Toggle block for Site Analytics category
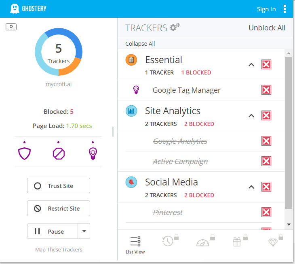 pyautogui.click(x=266, y=115)
